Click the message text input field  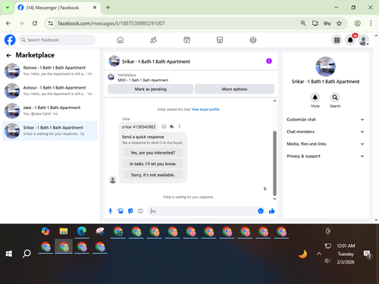click(x=203, y=211)
